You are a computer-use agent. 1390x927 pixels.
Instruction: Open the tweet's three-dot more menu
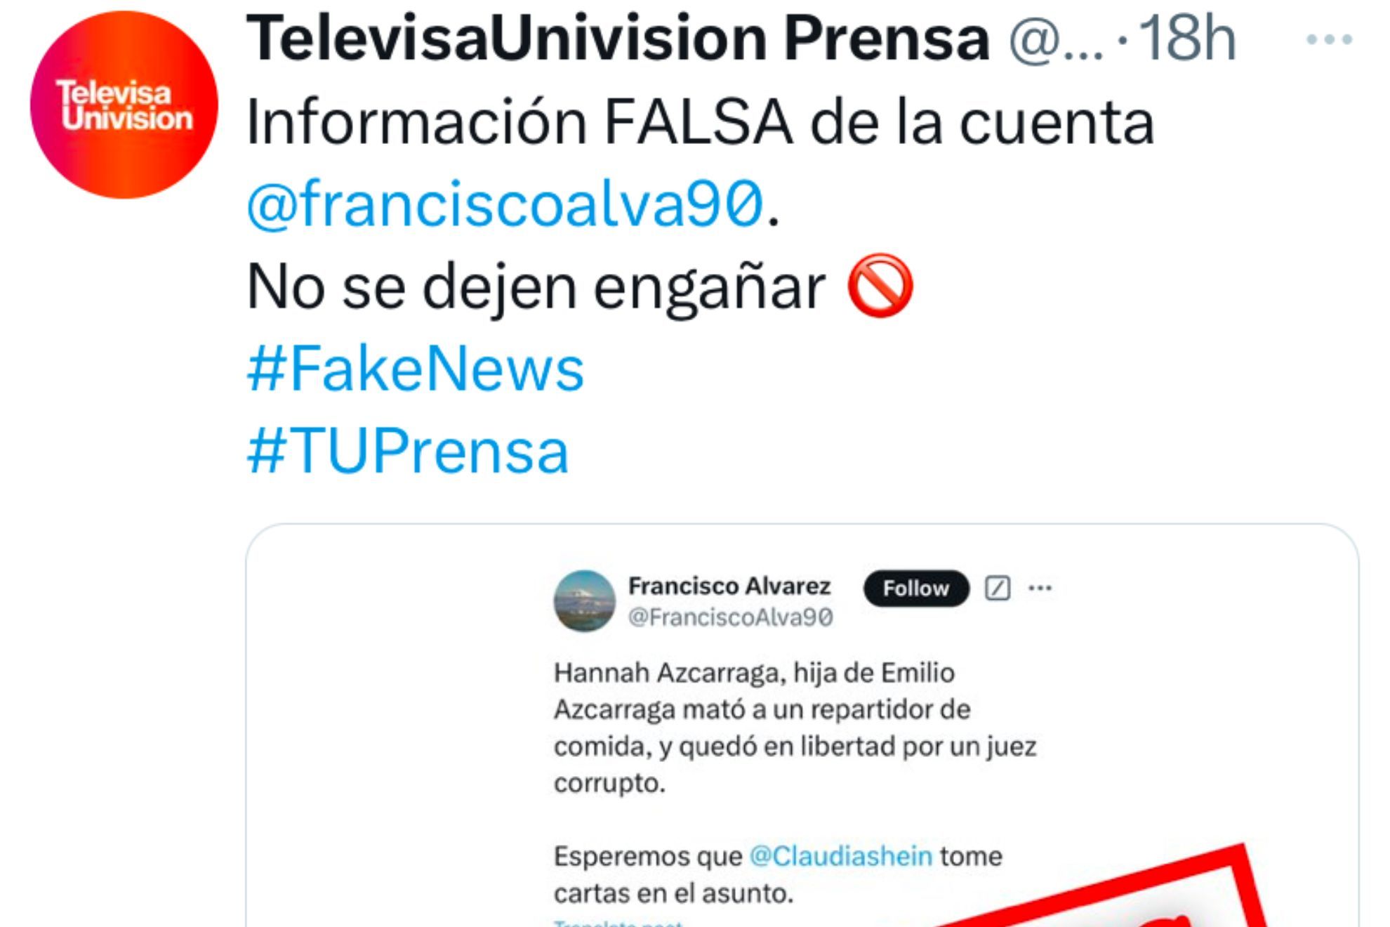pyautogui.click(x=1329, y=40)
